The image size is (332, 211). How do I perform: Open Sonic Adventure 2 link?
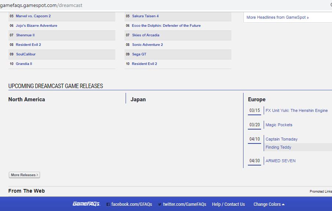coord(147,45)
